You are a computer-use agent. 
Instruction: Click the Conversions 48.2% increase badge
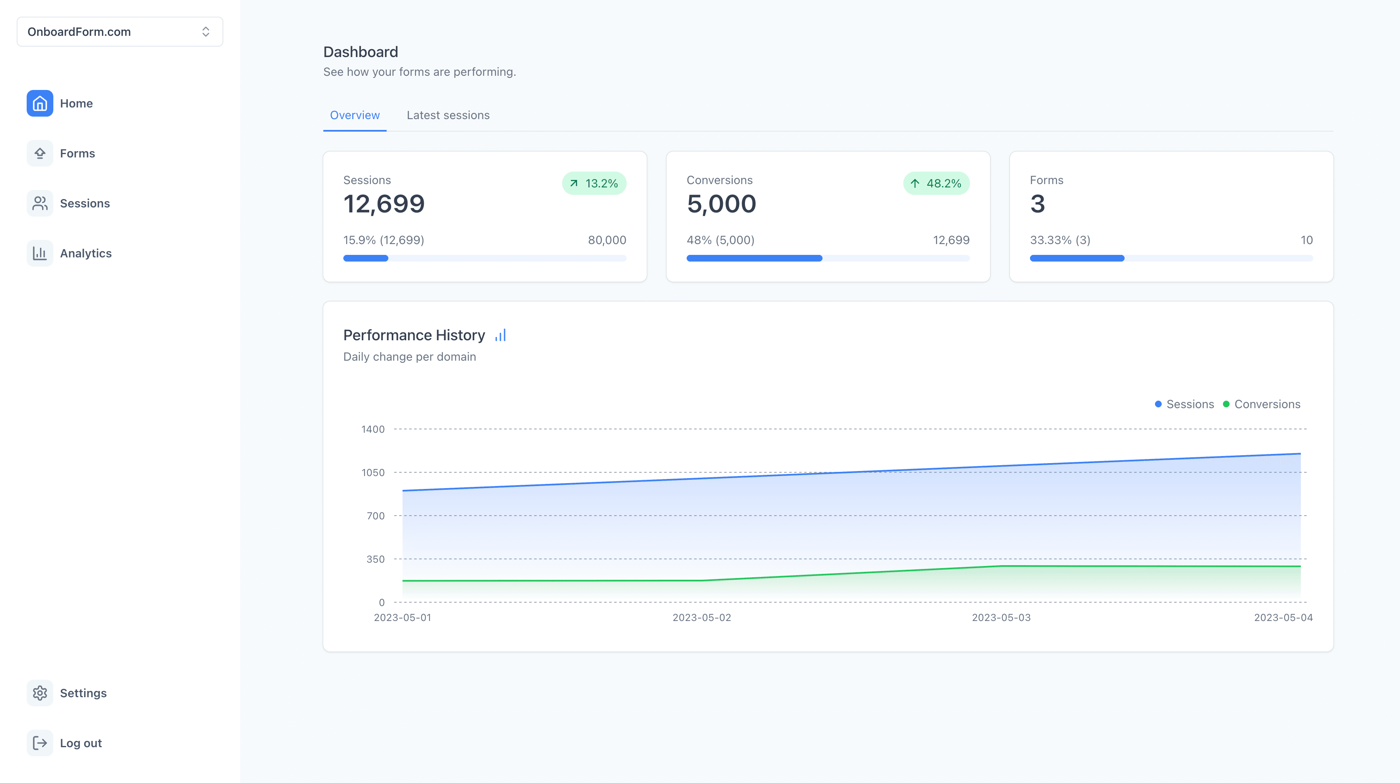tap(936, 183)
